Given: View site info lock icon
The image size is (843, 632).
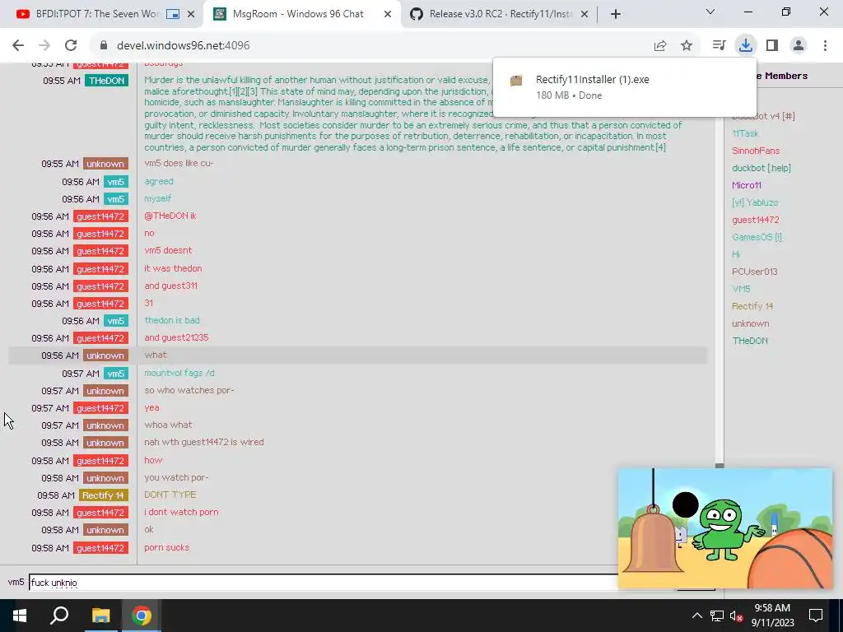Looking at the screenshot, I should pyautogui.click(x=104, y=46).
